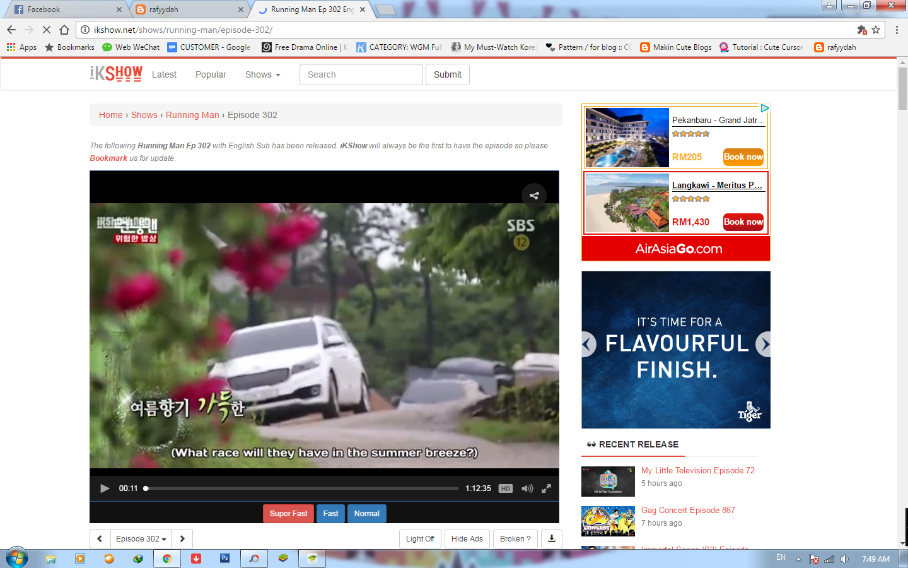Click the Hide Ads button
Image resolution: width=908 pixels, height=568 pixels.
pos(467,539)
